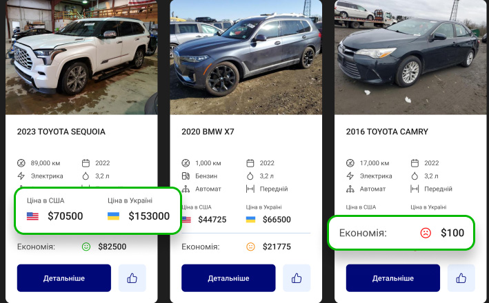Click the red sad face beside $100

[x=426, y=233]
